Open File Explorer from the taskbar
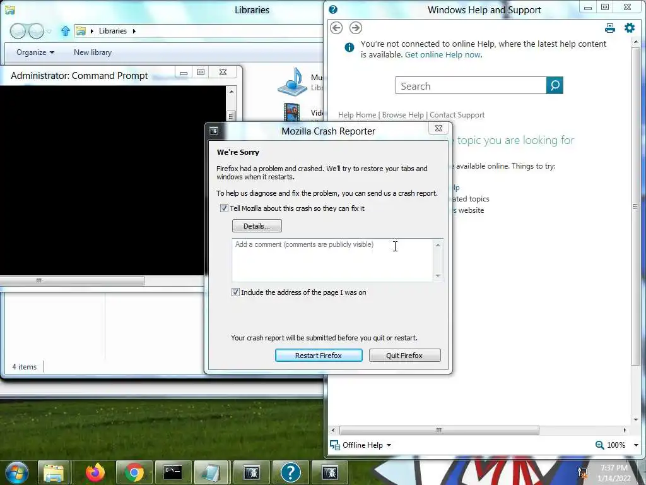The height and width of the screenshot is (485, 646). point(54,472)
